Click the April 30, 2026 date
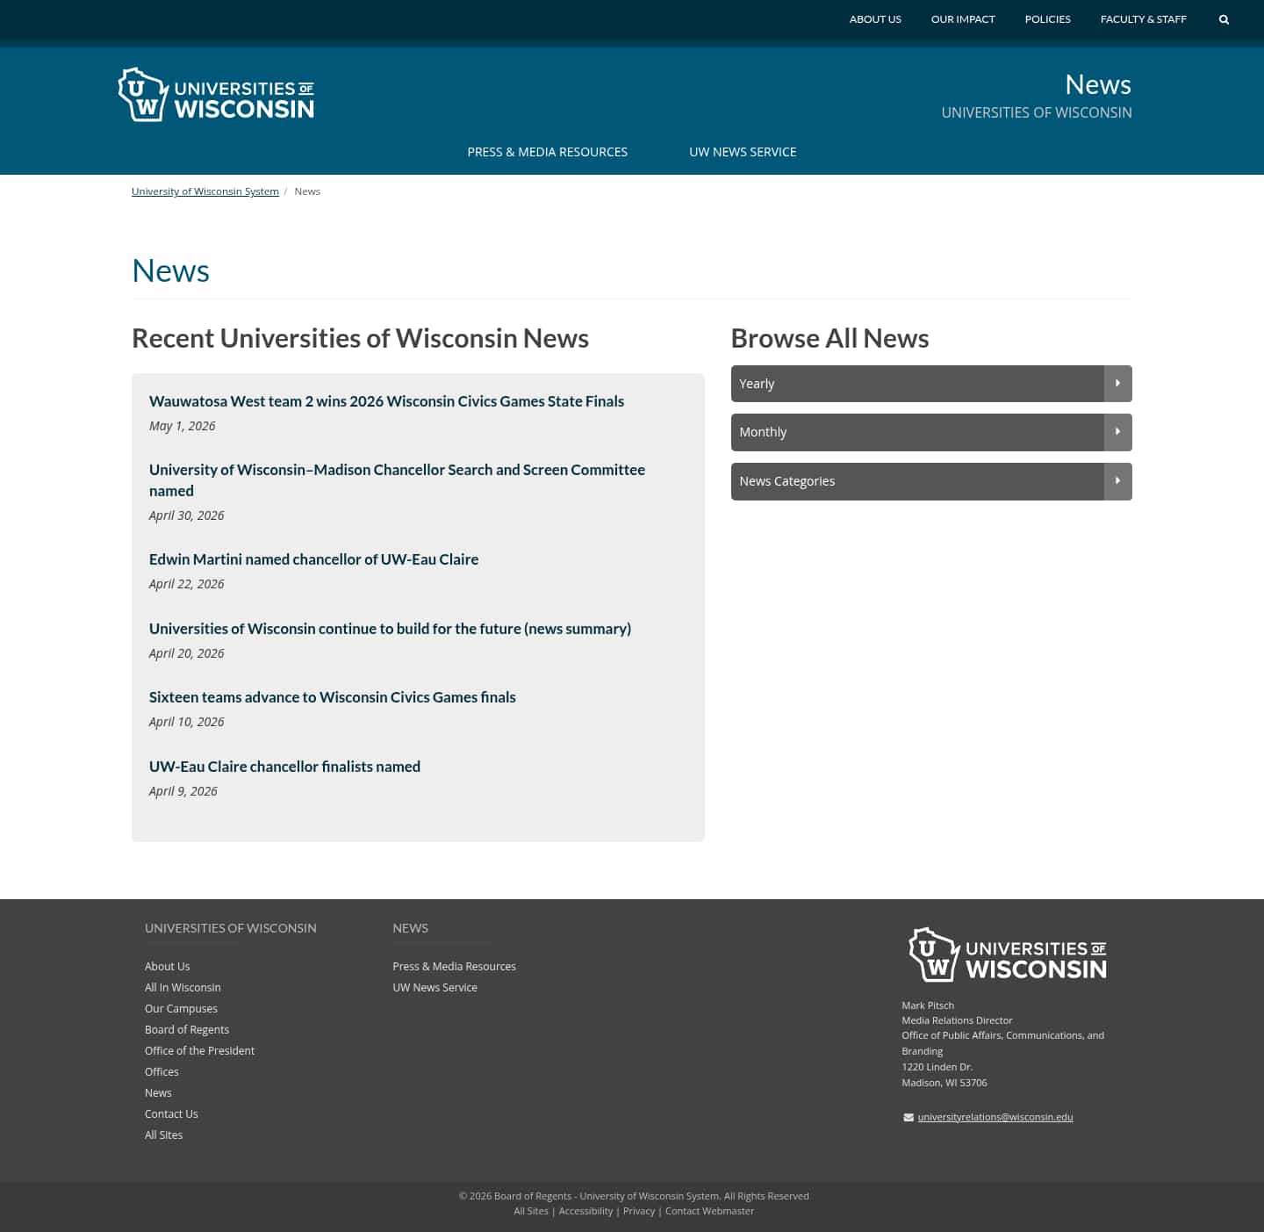The image size is (1264, 1232). [186, 515]
